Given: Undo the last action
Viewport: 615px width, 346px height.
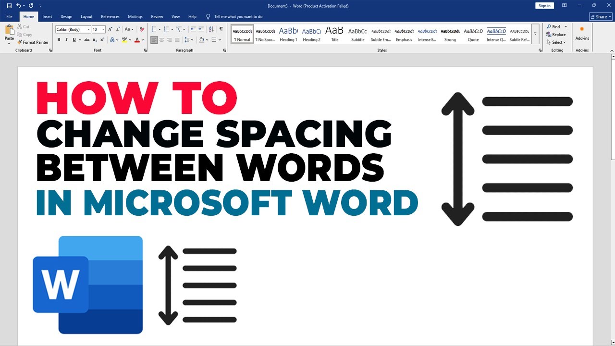Looking at the screenshot, I should (x=18, y=6).
